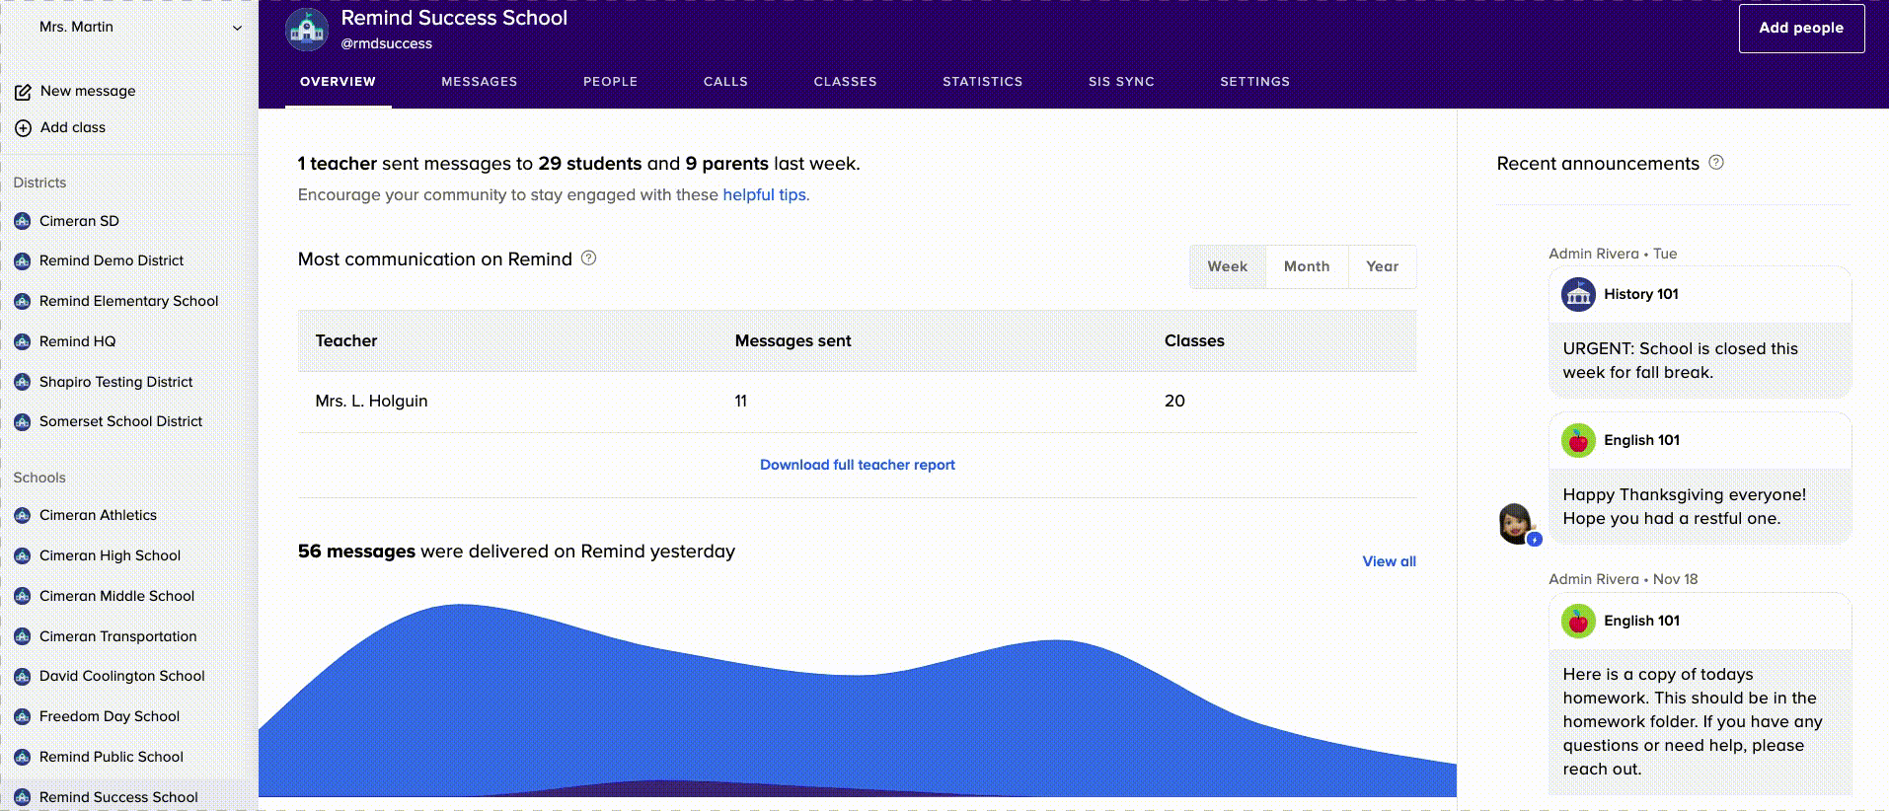Click New message text in sidebar
This screenshot has width=1889, height=811.
[88, 91]
